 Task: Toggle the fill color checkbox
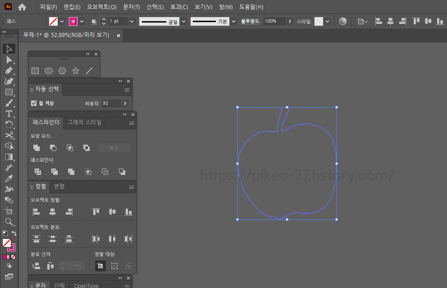[34, 103]
